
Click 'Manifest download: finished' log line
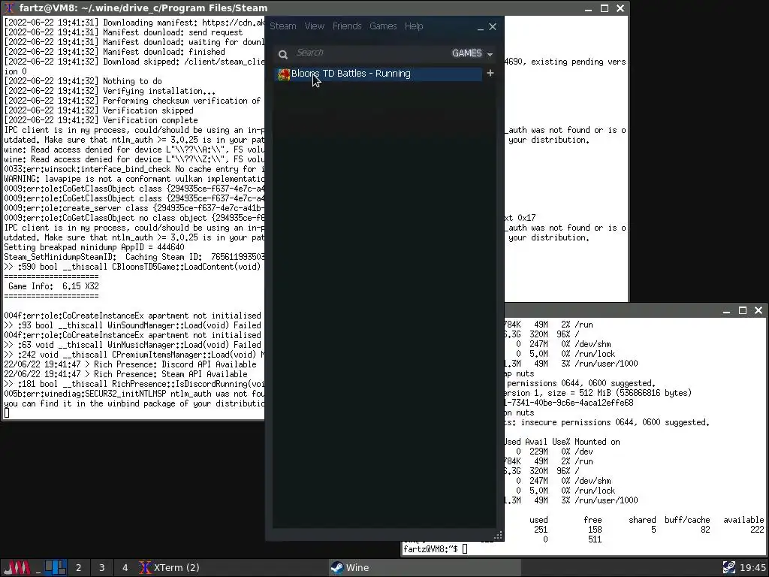[x=164, y=52]
